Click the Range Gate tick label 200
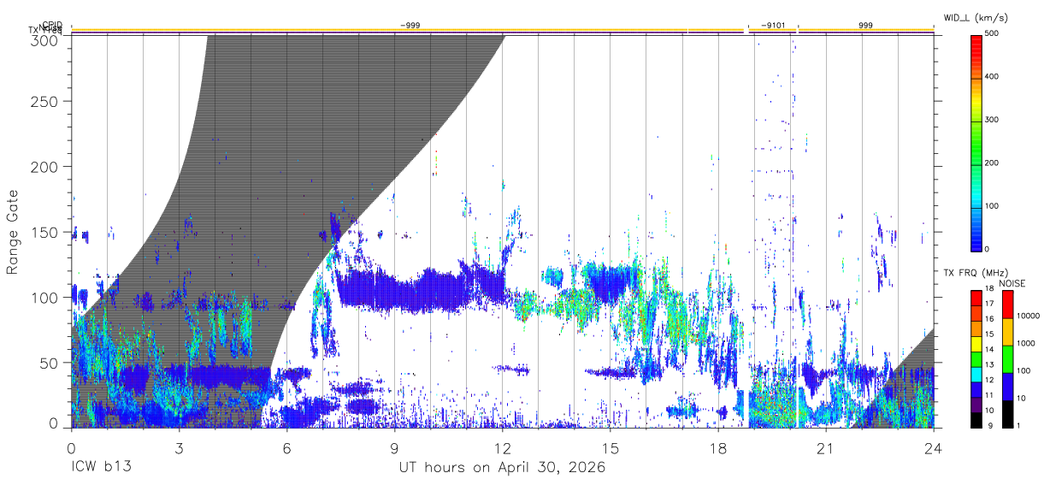Screen dimensions: 1050x485 coord(45,166)
